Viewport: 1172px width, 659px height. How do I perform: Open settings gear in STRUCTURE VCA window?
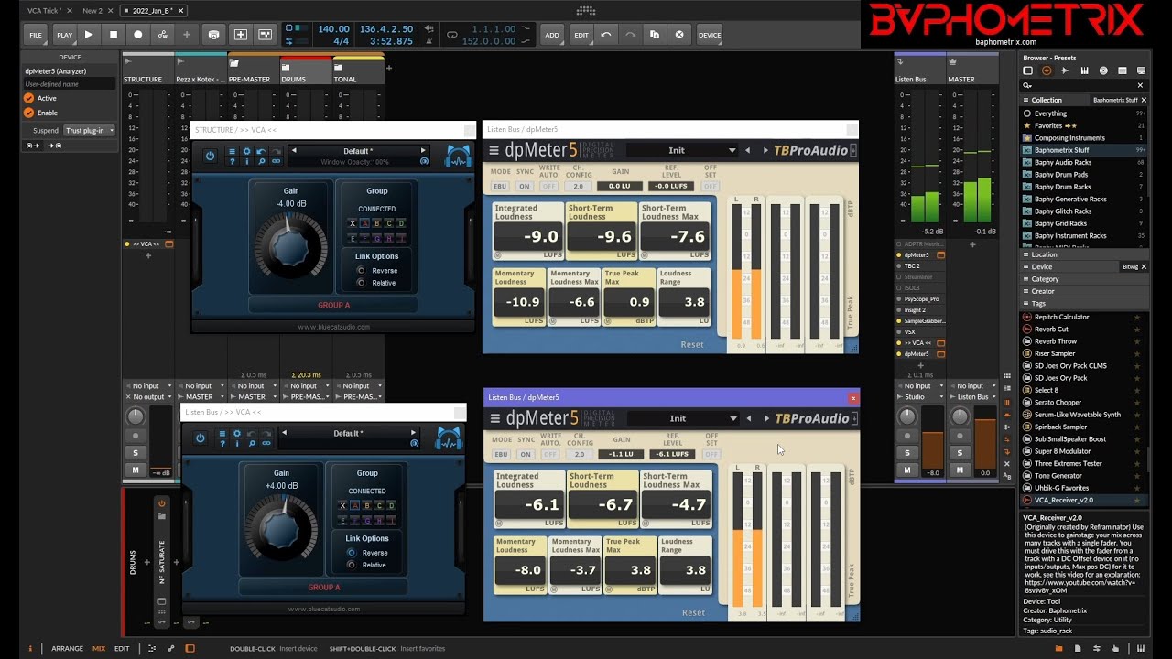(x=246, y=151)
